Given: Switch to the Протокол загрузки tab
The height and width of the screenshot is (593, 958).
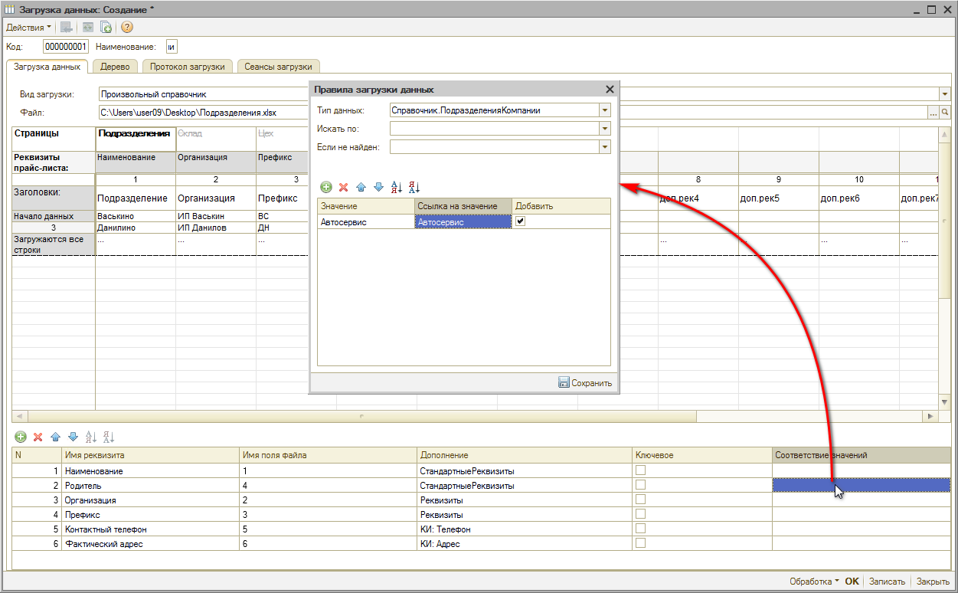Looking at the screenshot, I should pos(188,67).
